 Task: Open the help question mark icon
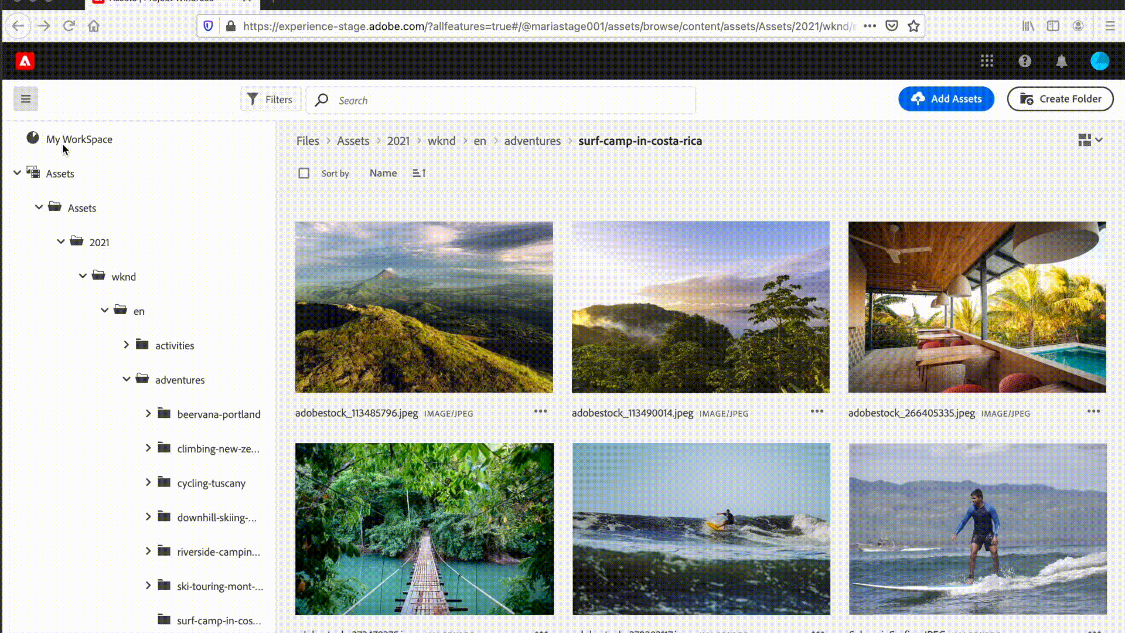(x=1024, y=61)
